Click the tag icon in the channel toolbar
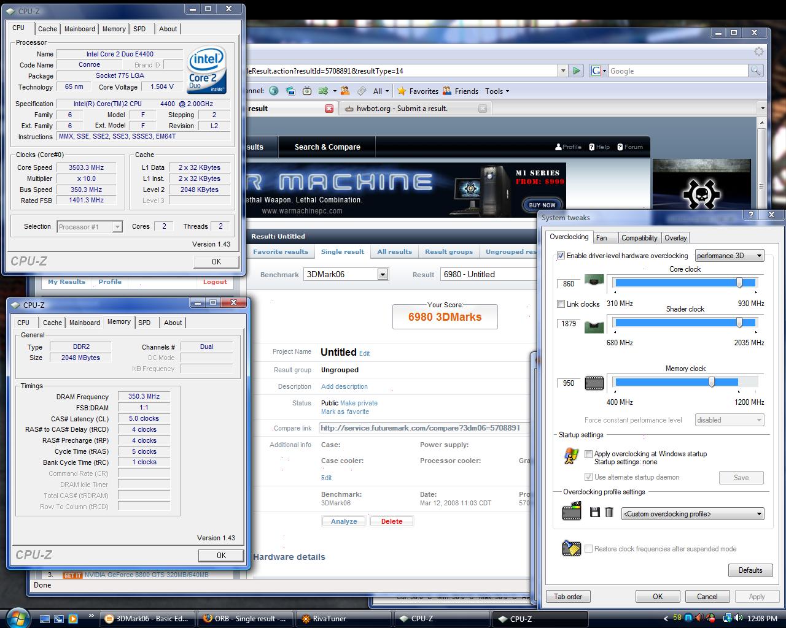Viewport: 786px width, 628px height. click(x=362, y=91)
